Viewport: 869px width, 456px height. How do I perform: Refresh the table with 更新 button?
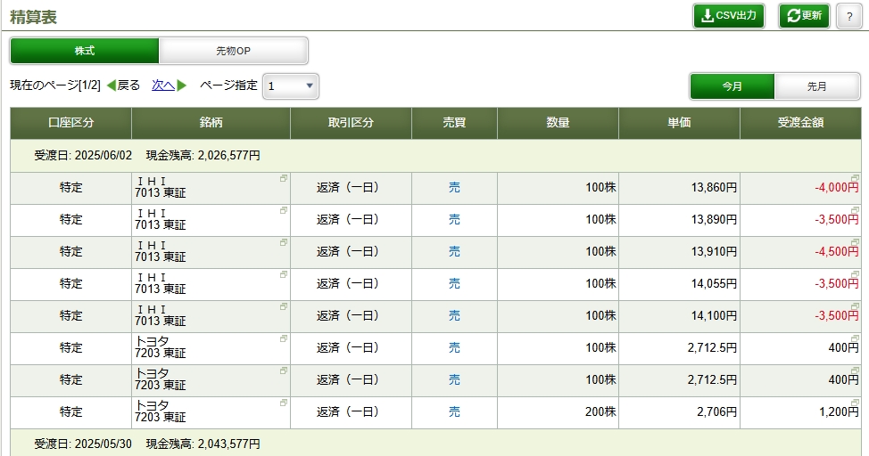(x=804, y=16)
